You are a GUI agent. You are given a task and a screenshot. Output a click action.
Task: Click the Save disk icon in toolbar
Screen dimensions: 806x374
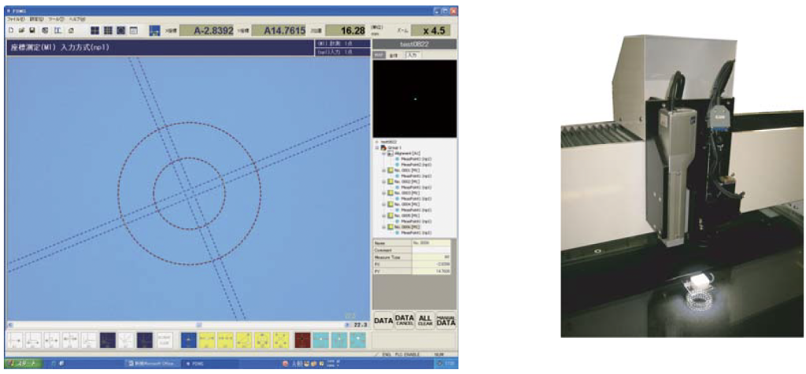(x=32, y=31)
